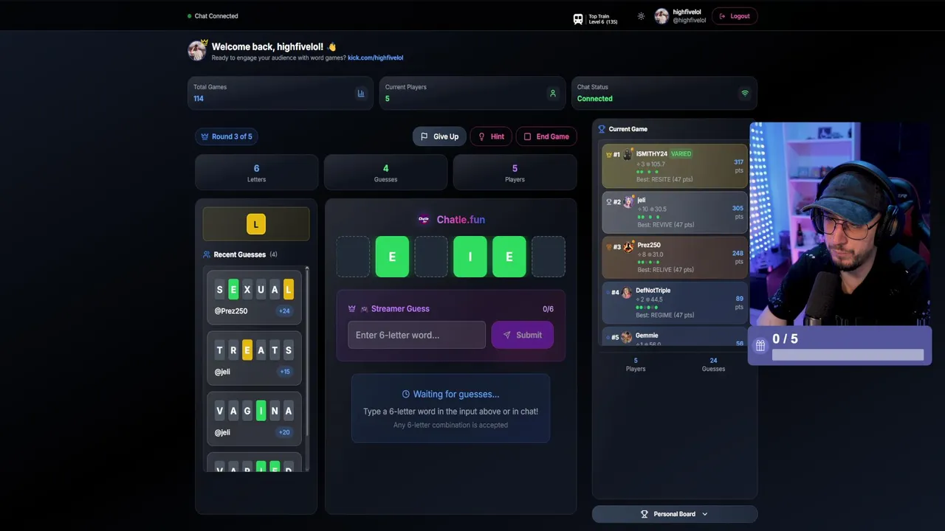Click the End Game button
This screenshot has width=945, height=531.
pos(546,136)
